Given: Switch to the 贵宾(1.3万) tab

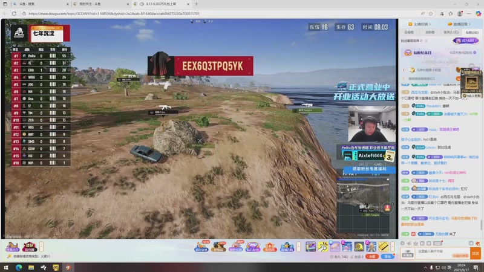Looking at the screenshot, I should pyautogui.click(x=451, y=32).
